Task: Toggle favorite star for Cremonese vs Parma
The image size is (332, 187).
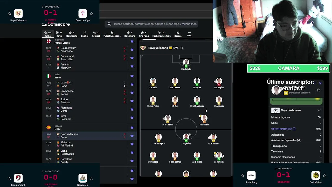Action: [x=132, y=92]
